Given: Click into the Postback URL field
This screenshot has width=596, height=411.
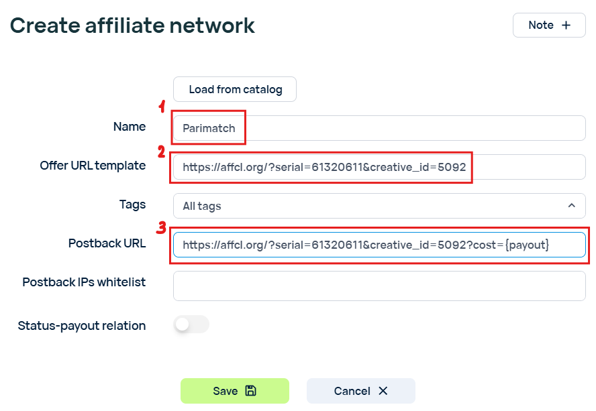Looking at the screenshot, I should 379,245.
